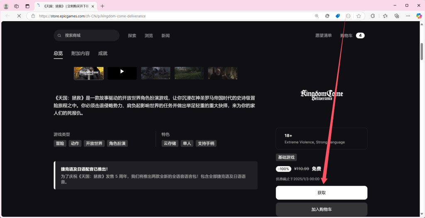The width and height of the screenshot is (425, 218).
Task: Click the translate page icon
Action: tap(327, 16)
